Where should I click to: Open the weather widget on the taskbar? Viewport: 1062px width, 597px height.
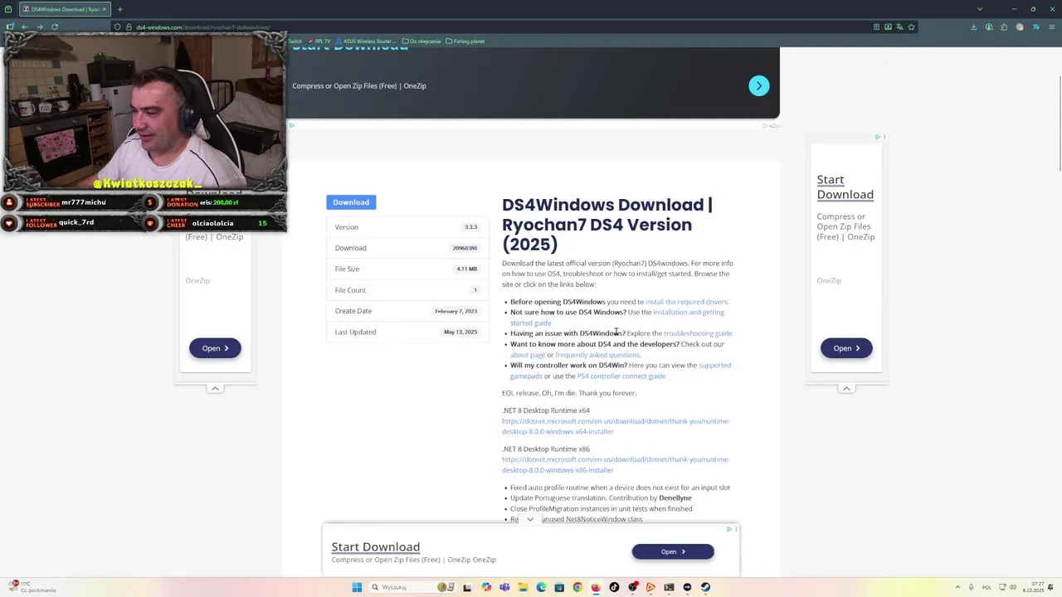tap(32, 587)
